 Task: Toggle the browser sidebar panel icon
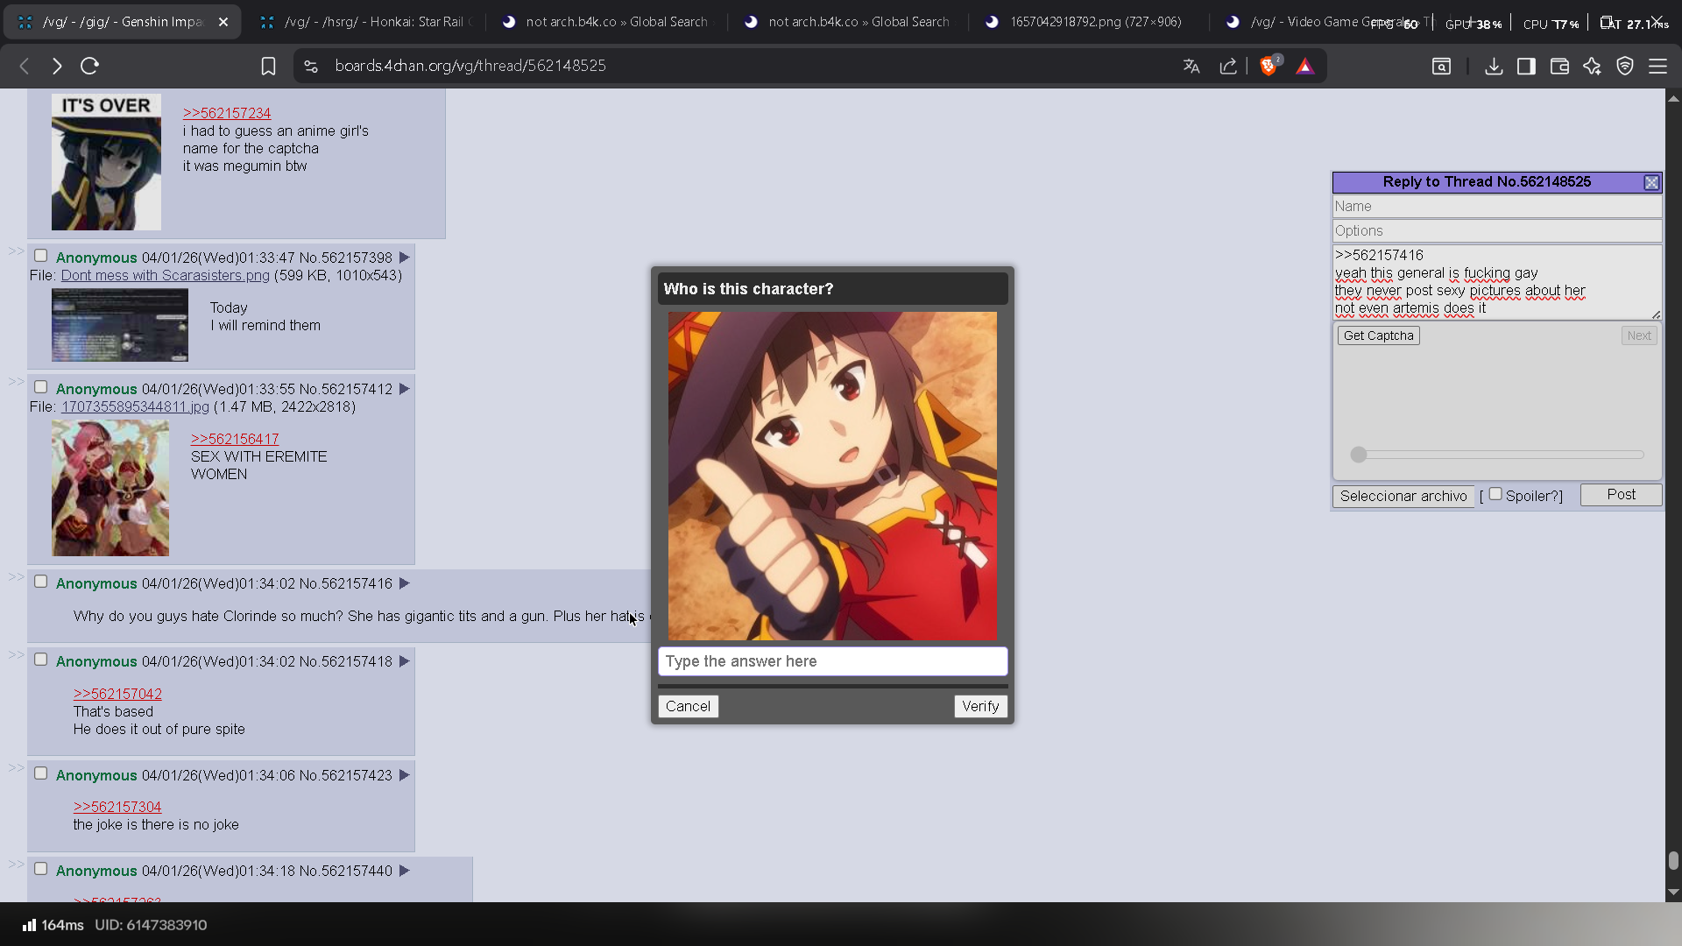[x=1526, y=66]
